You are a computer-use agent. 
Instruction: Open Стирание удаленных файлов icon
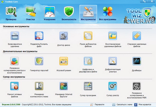137,36
